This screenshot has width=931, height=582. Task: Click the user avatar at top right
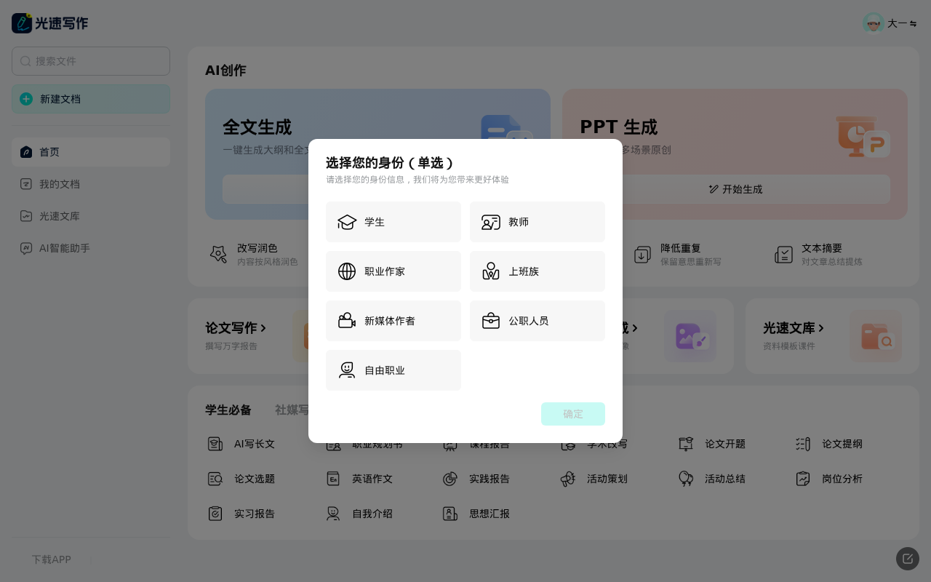tap(874, 23)
